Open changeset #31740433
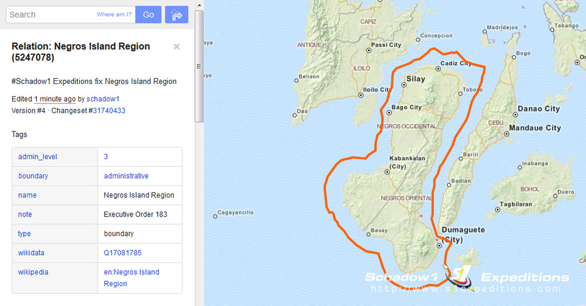Image resolution: width=586 pixels, height=306 pixels. coord(107,110)
